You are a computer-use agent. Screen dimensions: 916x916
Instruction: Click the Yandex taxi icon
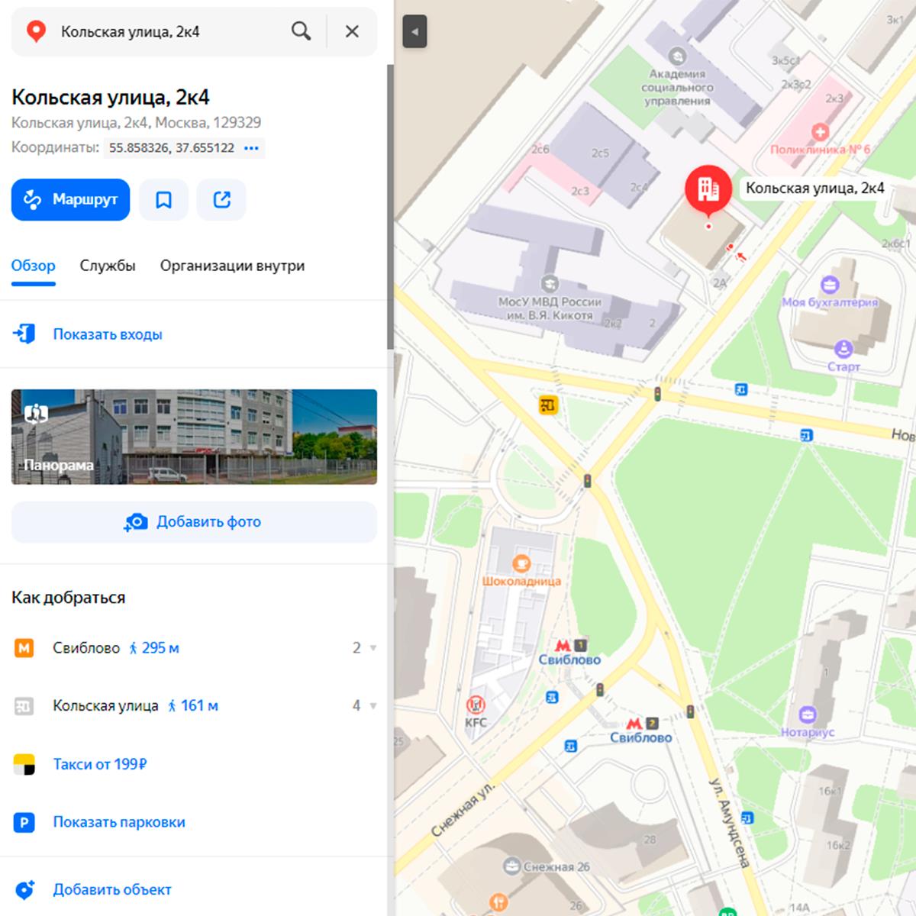[x=24, y=764]
